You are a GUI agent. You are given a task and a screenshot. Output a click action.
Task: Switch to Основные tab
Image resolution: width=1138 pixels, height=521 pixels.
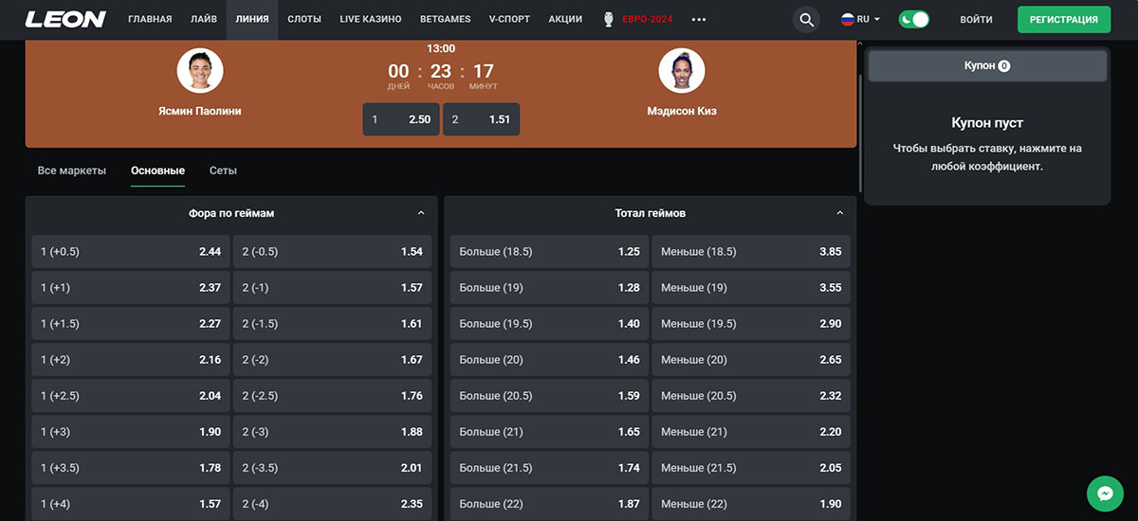point(157,171)
